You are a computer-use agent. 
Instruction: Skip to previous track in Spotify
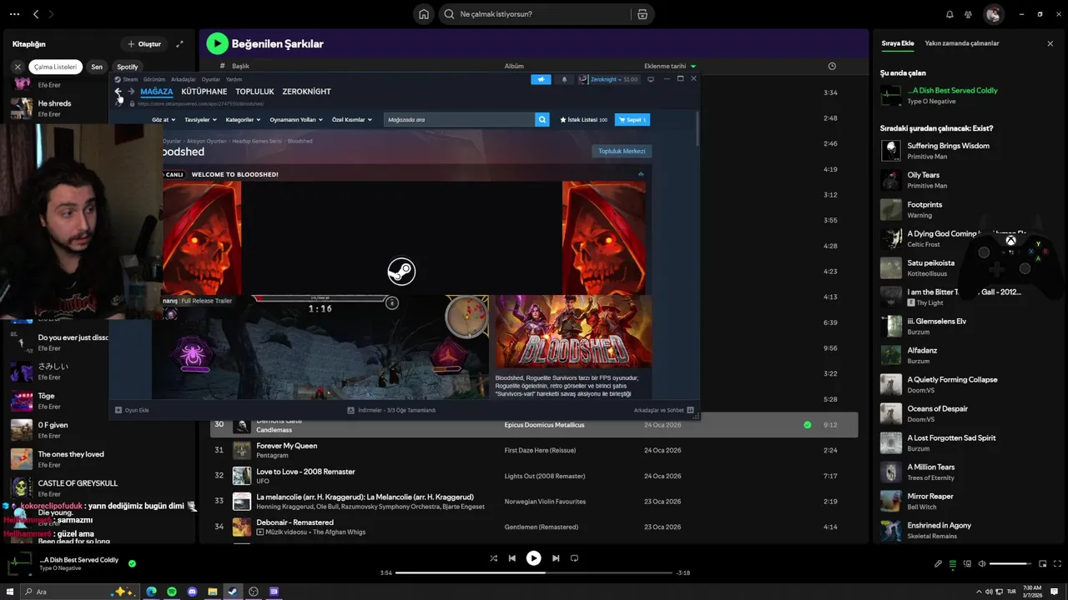(512, 558)
